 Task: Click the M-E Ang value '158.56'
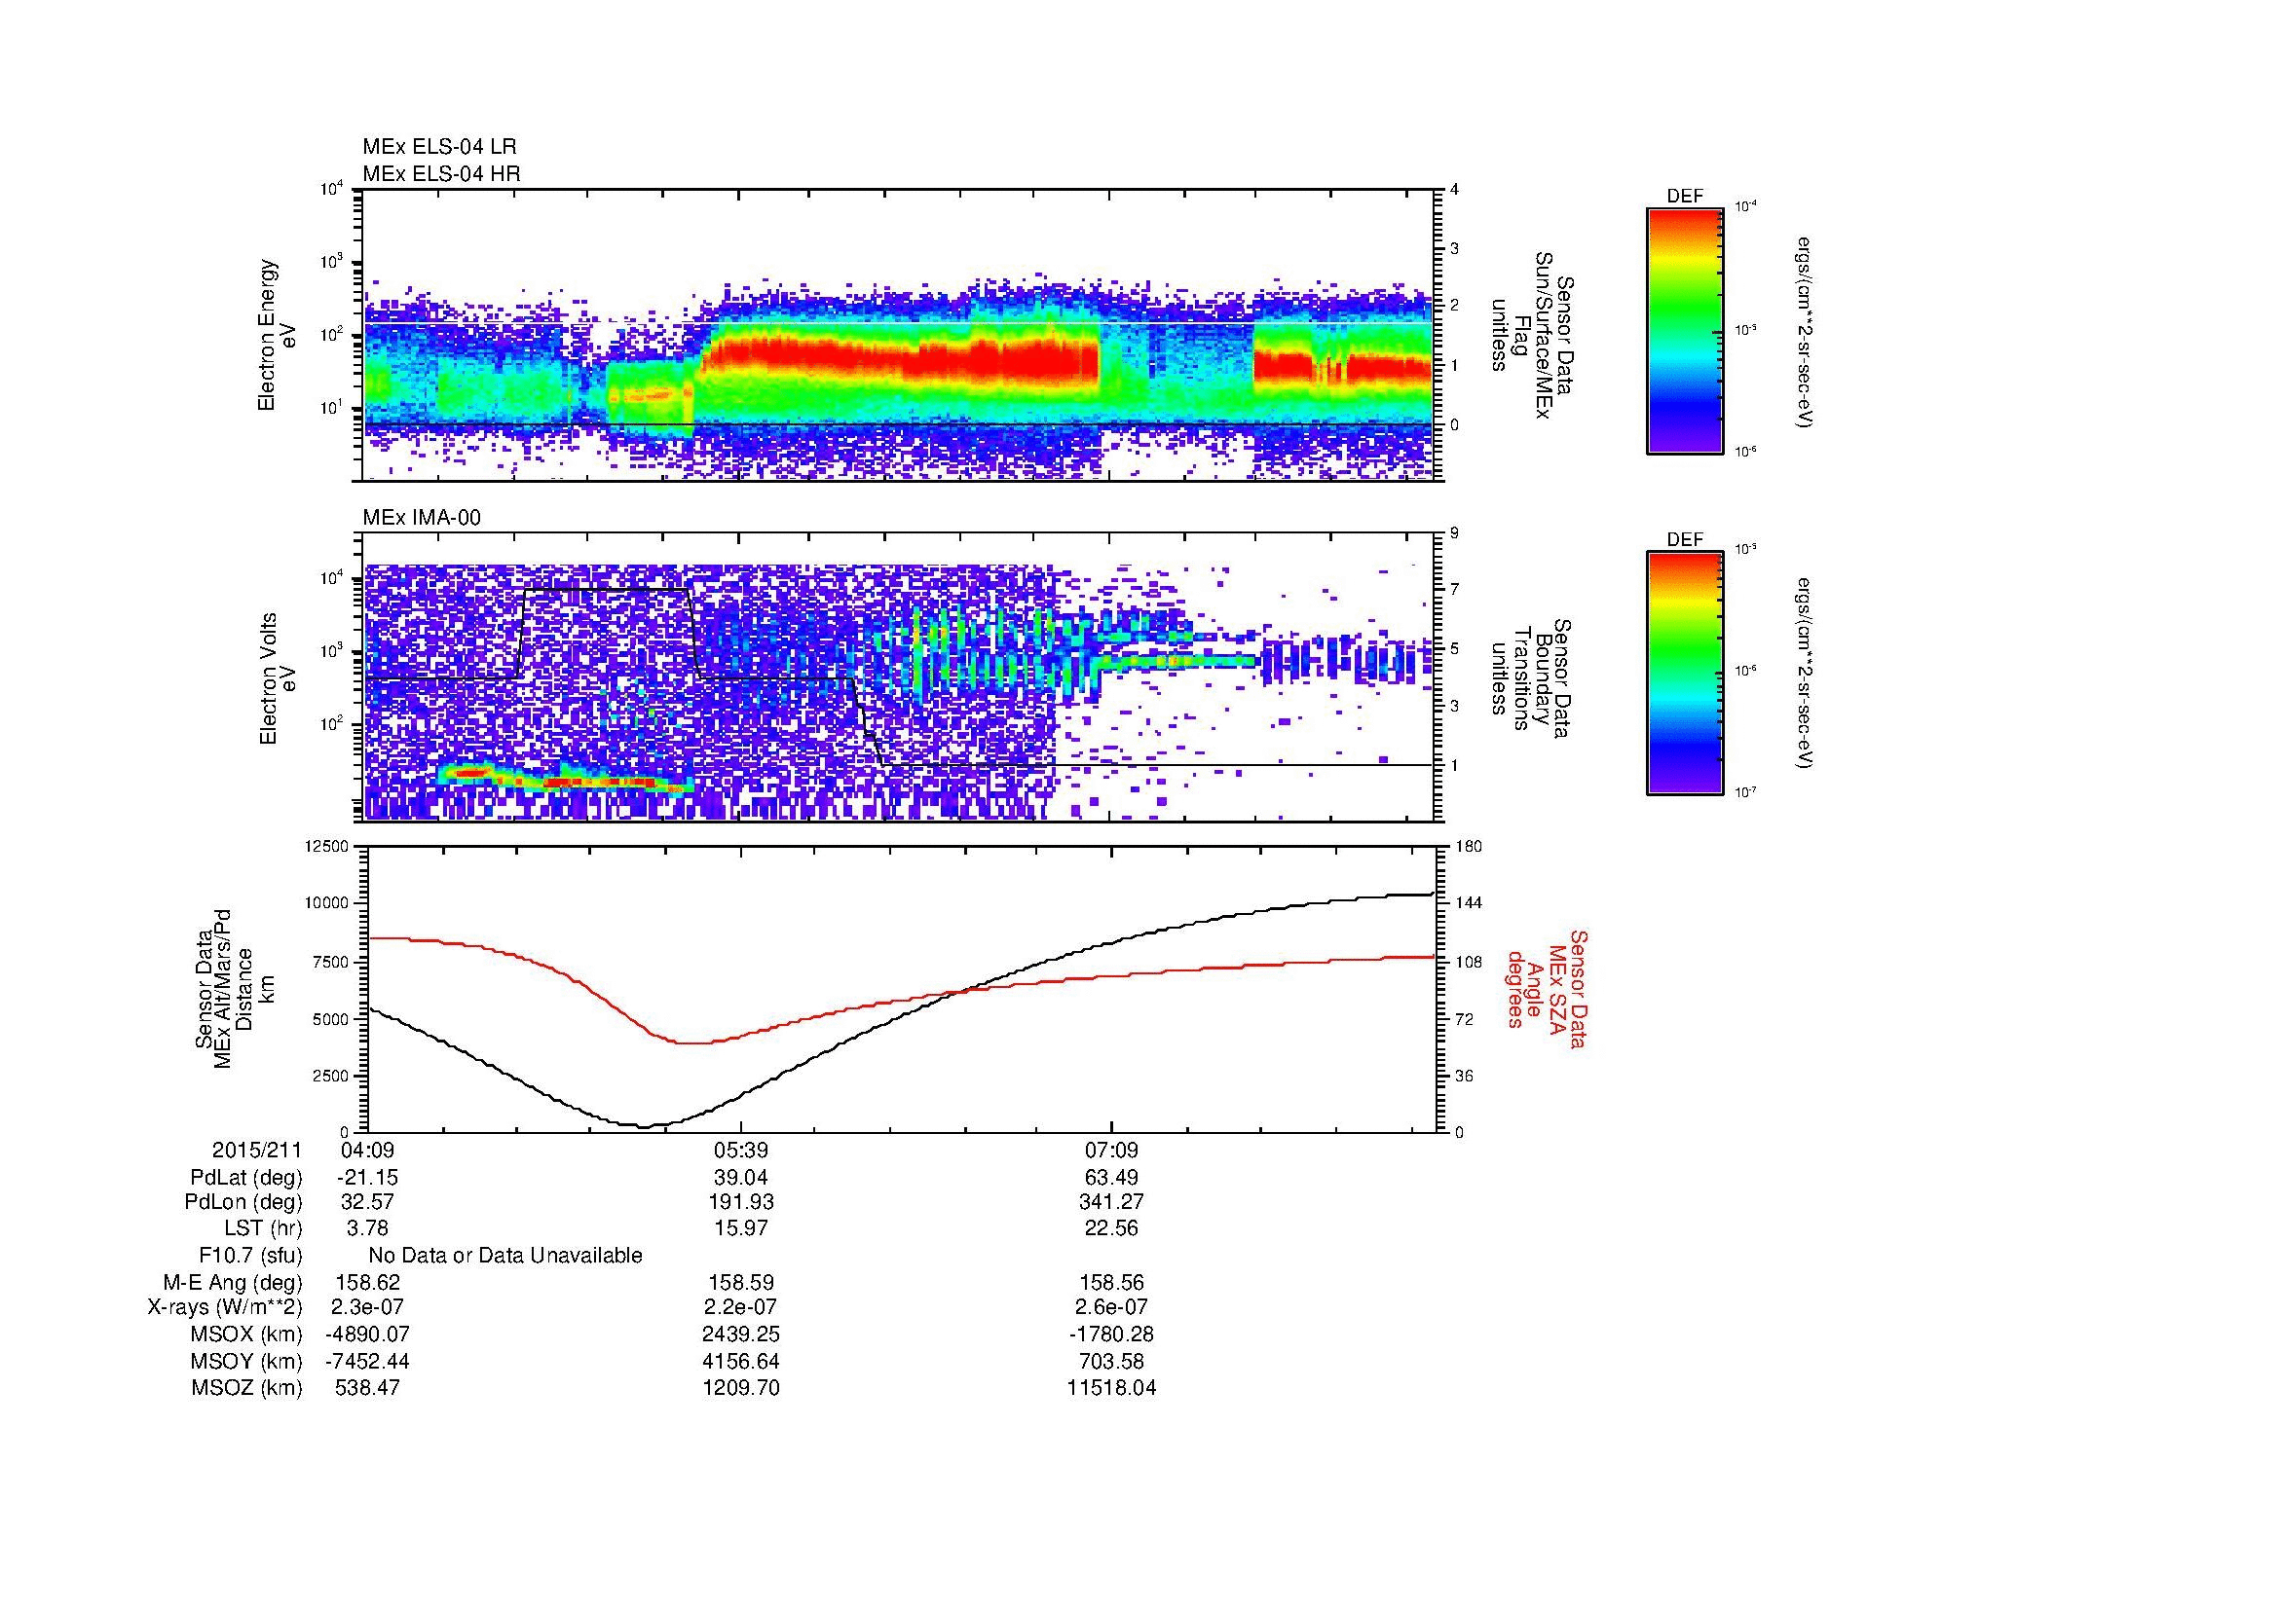[1111, 1282]
